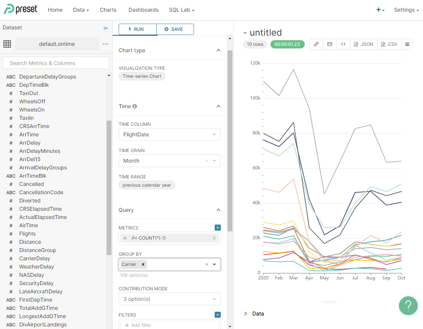The width and height of the screenshot is (423, 329).
Task: Open embed code icon
Action: pyautogui.click(x=343, y=44)
